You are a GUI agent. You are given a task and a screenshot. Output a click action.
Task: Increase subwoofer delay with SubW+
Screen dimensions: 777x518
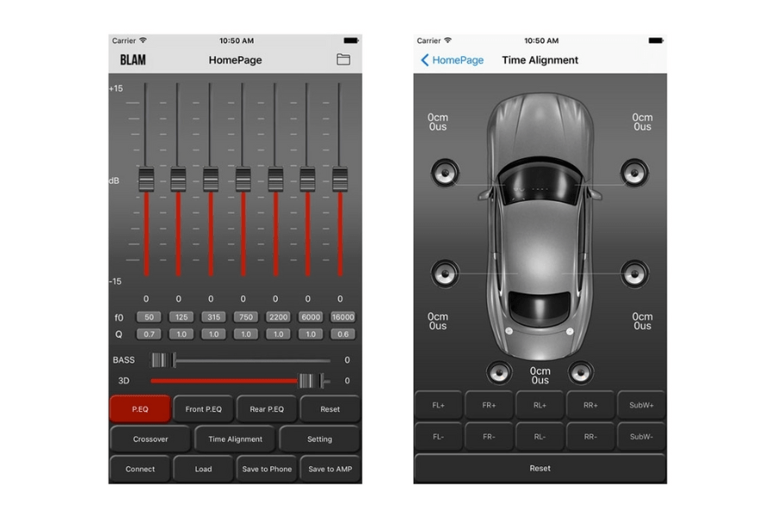(641, 405)
